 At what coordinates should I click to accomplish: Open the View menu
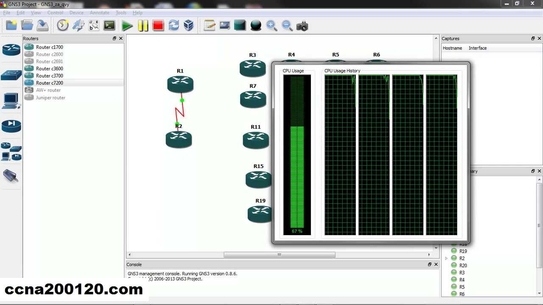point(36,13)
